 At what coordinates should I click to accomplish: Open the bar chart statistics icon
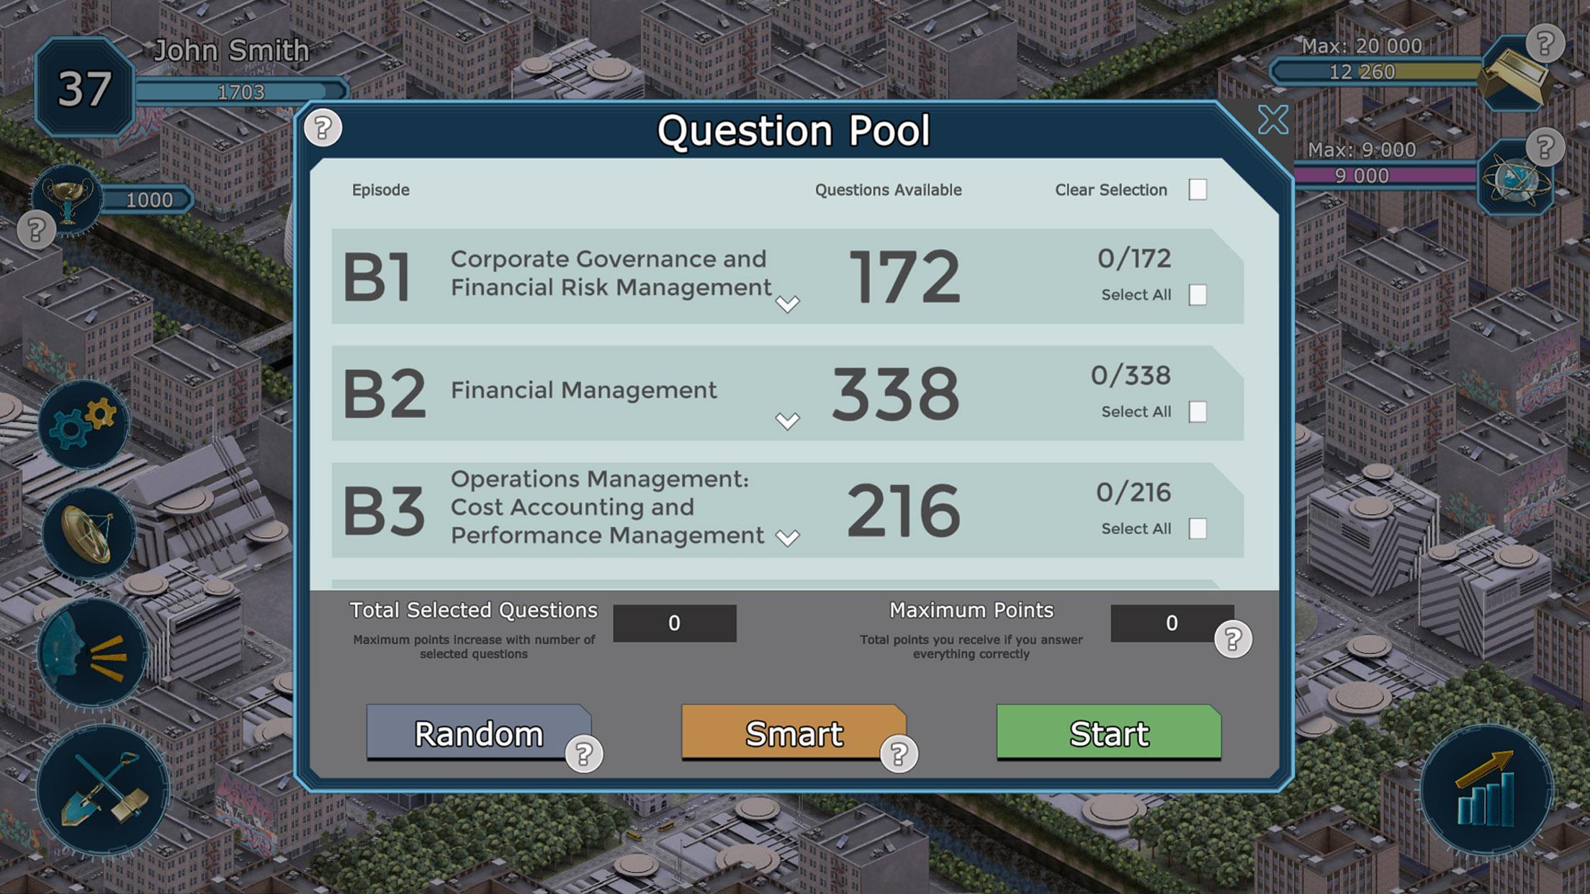(x=1486, y=790)
